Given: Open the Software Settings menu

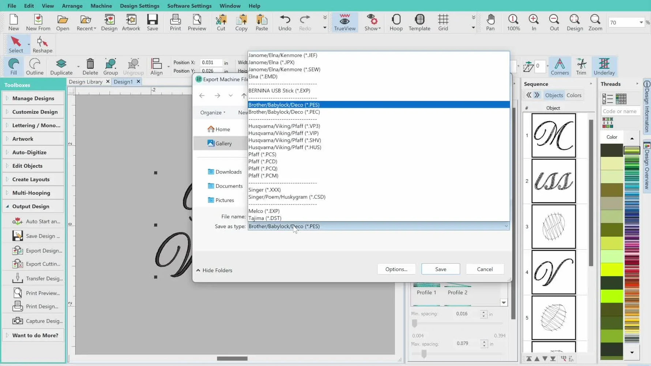Looking at the screenshot, I should pyautogui.click(x=189, y=6).
